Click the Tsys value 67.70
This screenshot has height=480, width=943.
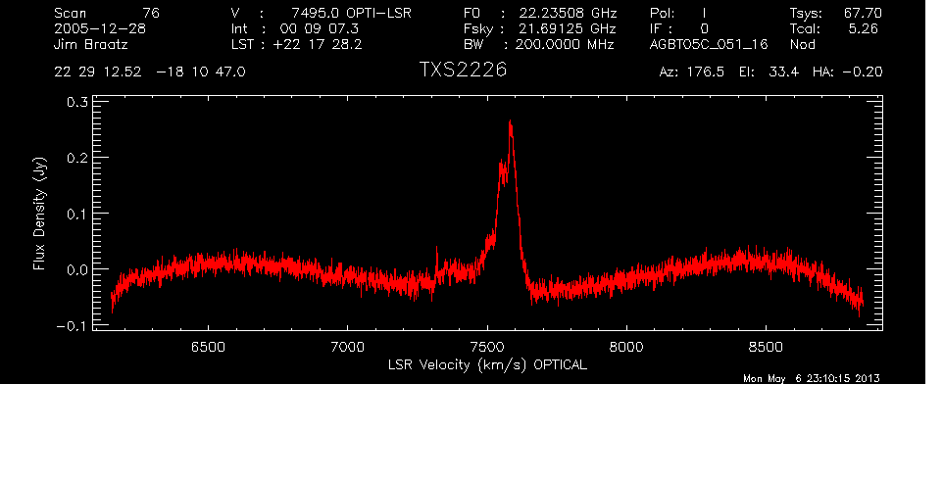(x=863, y=13)
